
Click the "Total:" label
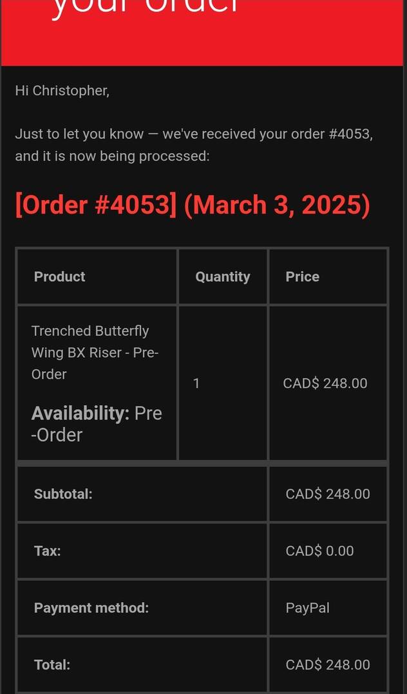click(52, 664)
